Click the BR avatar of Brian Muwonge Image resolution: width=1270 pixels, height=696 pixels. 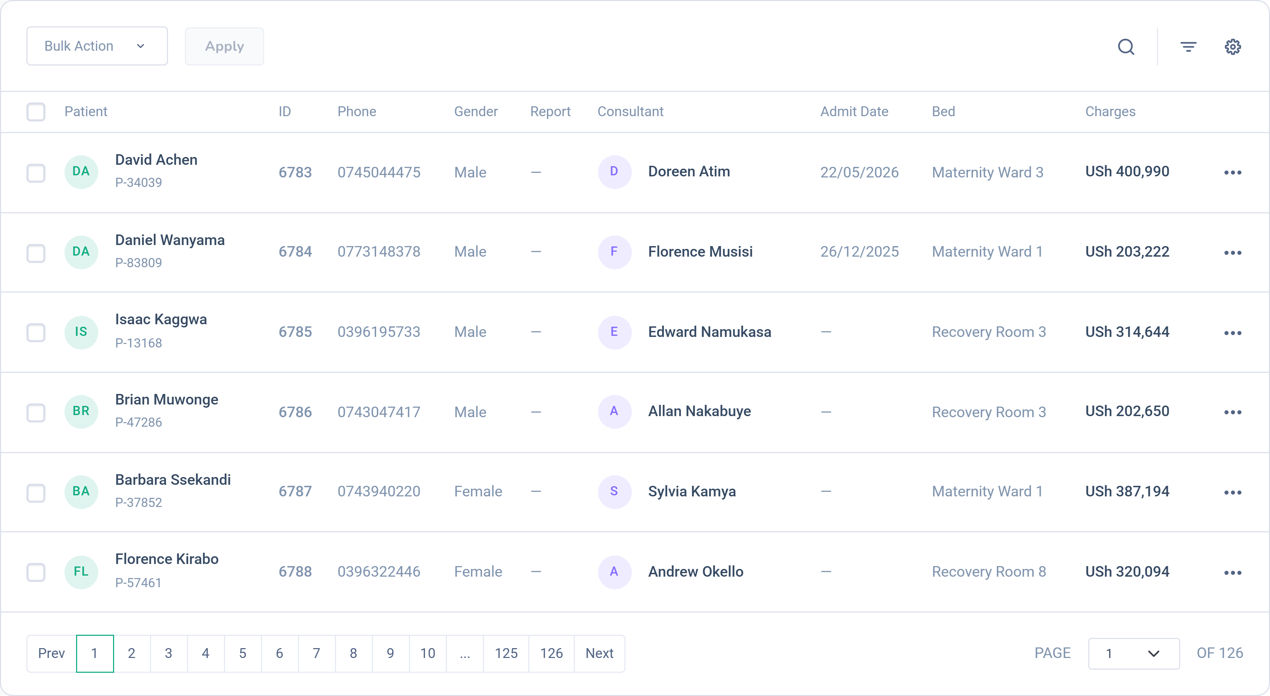tap(81, 412)
